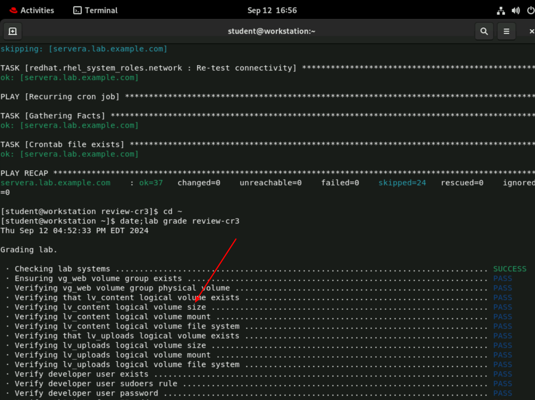This screenshot has height=400, width=535.
Task: Click PASS next to Verify developer user exists
Action: [502, 374]
